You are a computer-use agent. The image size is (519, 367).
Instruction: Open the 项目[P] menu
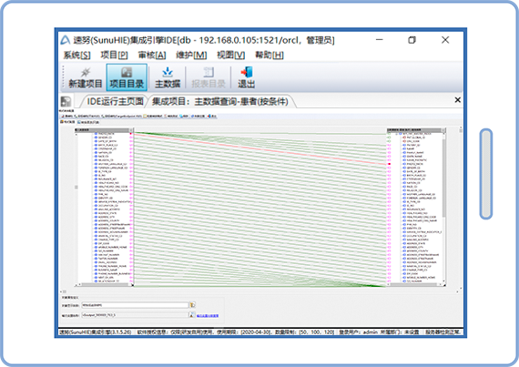click(114, 55)
